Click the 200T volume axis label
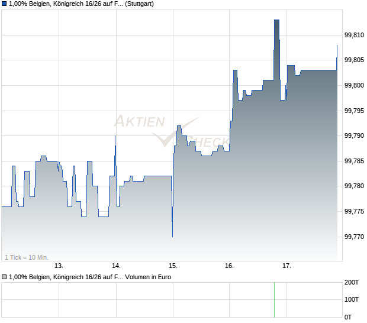 [x=352, y=283]
